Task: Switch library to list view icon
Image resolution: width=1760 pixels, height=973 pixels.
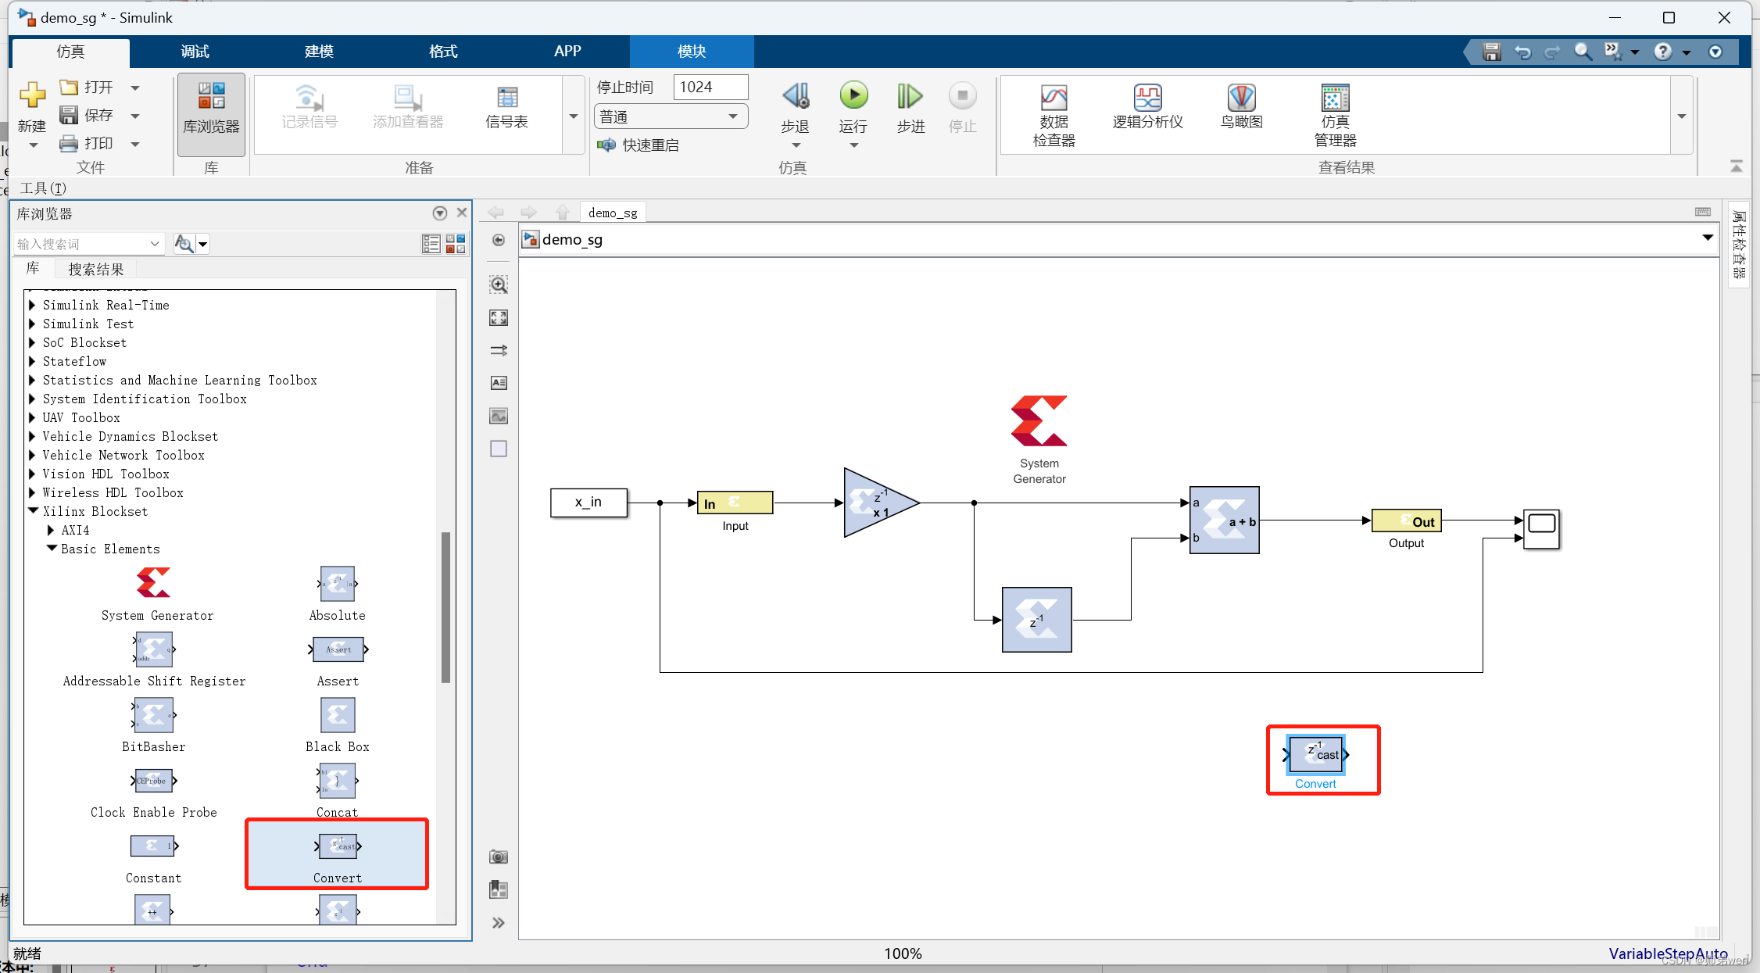Action: [x=431, y=244]
